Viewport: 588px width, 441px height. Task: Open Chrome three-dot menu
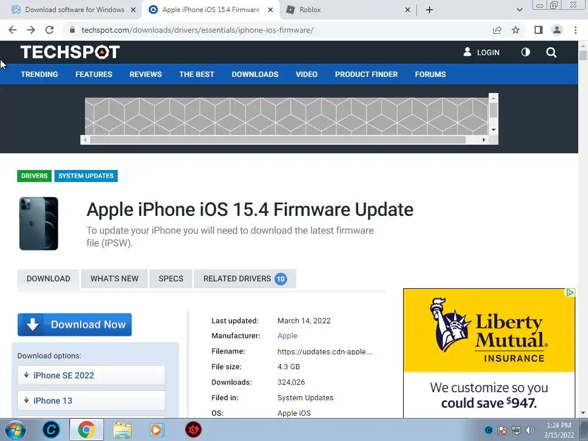[x=575, y=30]
